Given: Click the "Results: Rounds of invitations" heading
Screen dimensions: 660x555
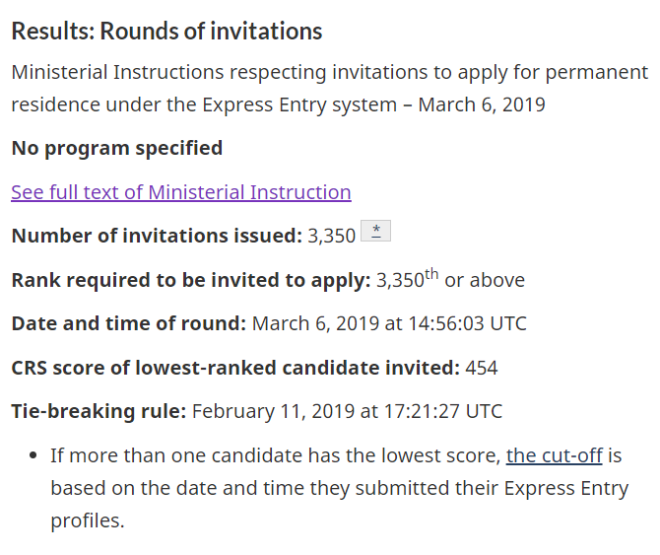Looking at the screenshot, I should [166, 32].
